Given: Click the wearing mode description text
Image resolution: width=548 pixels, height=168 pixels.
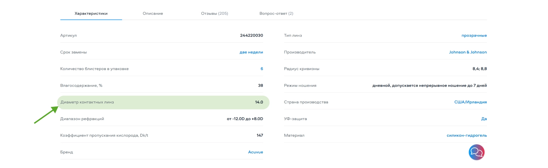Looking at the screenshot, I should [x=430, y=85].
